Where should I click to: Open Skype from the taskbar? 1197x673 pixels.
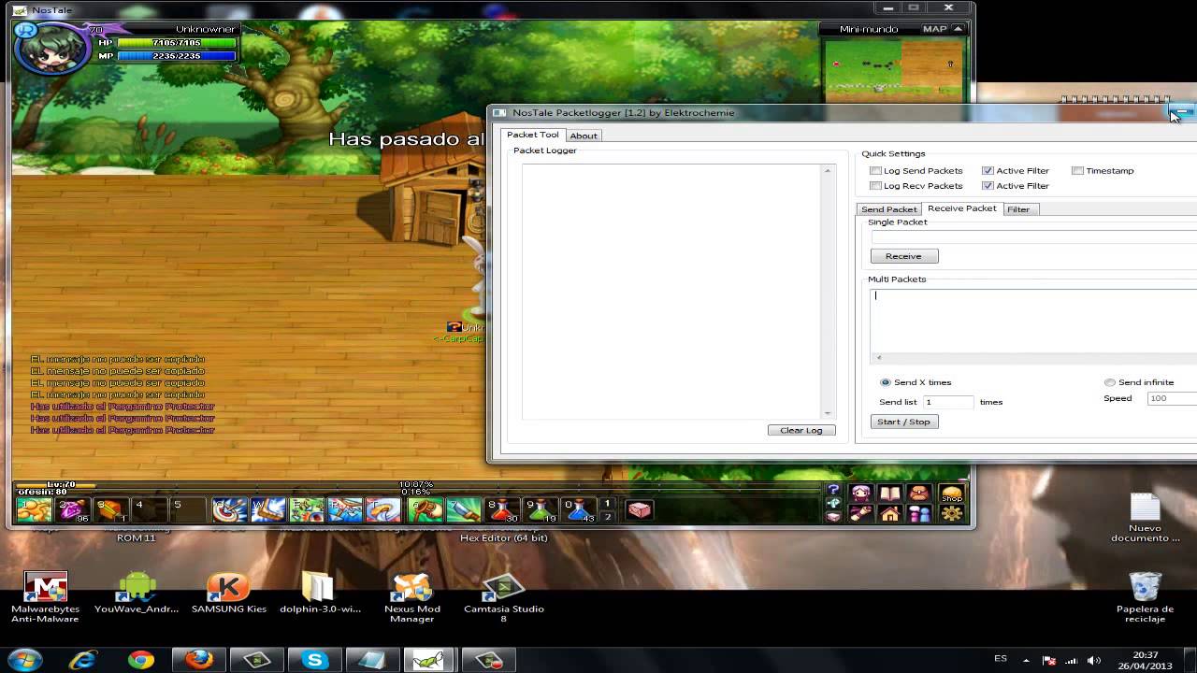[x=314, y=660]
